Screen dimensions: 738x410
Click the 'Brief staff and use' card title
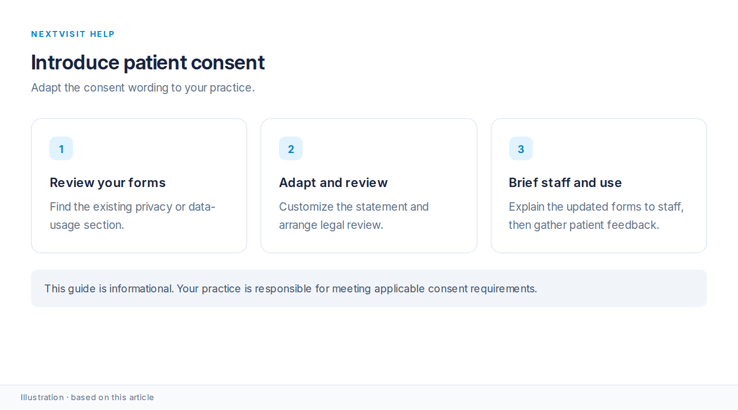(565, 183)
